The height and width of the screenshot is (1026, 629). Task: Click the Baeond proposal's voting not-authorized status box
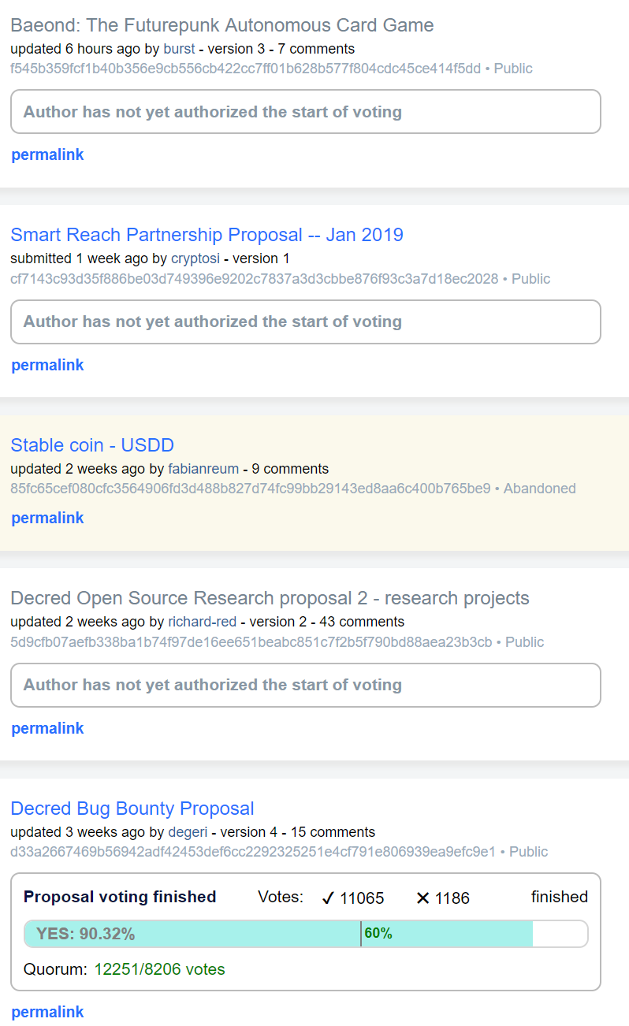point(306,112)
